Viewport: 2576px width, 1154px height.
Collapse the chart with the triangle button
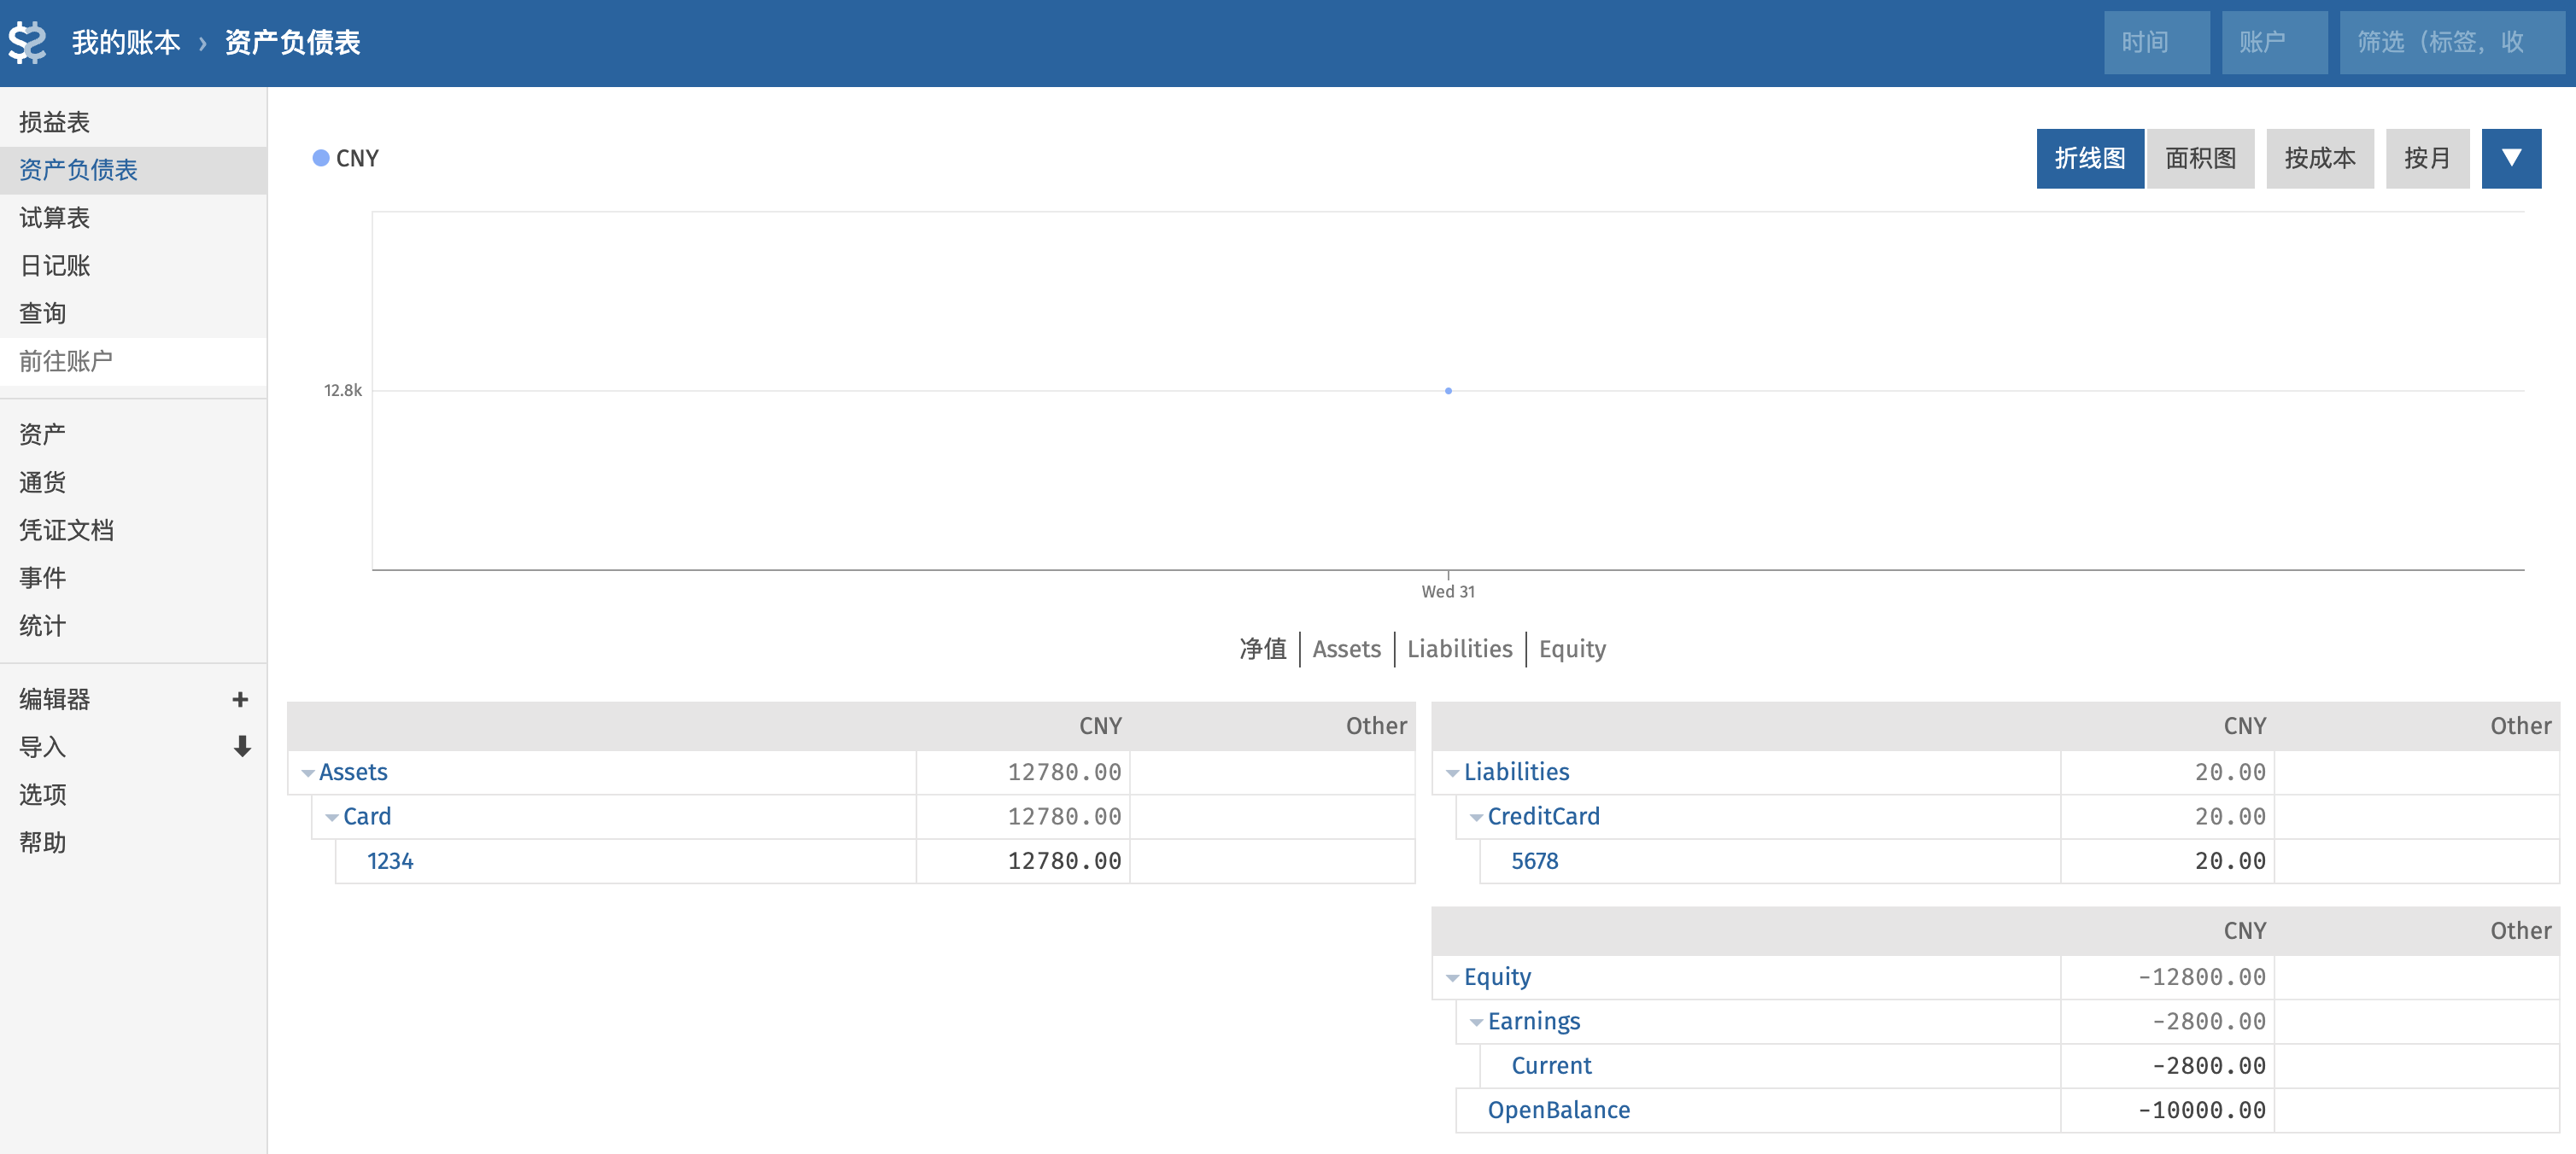(x=2511, y=158)
